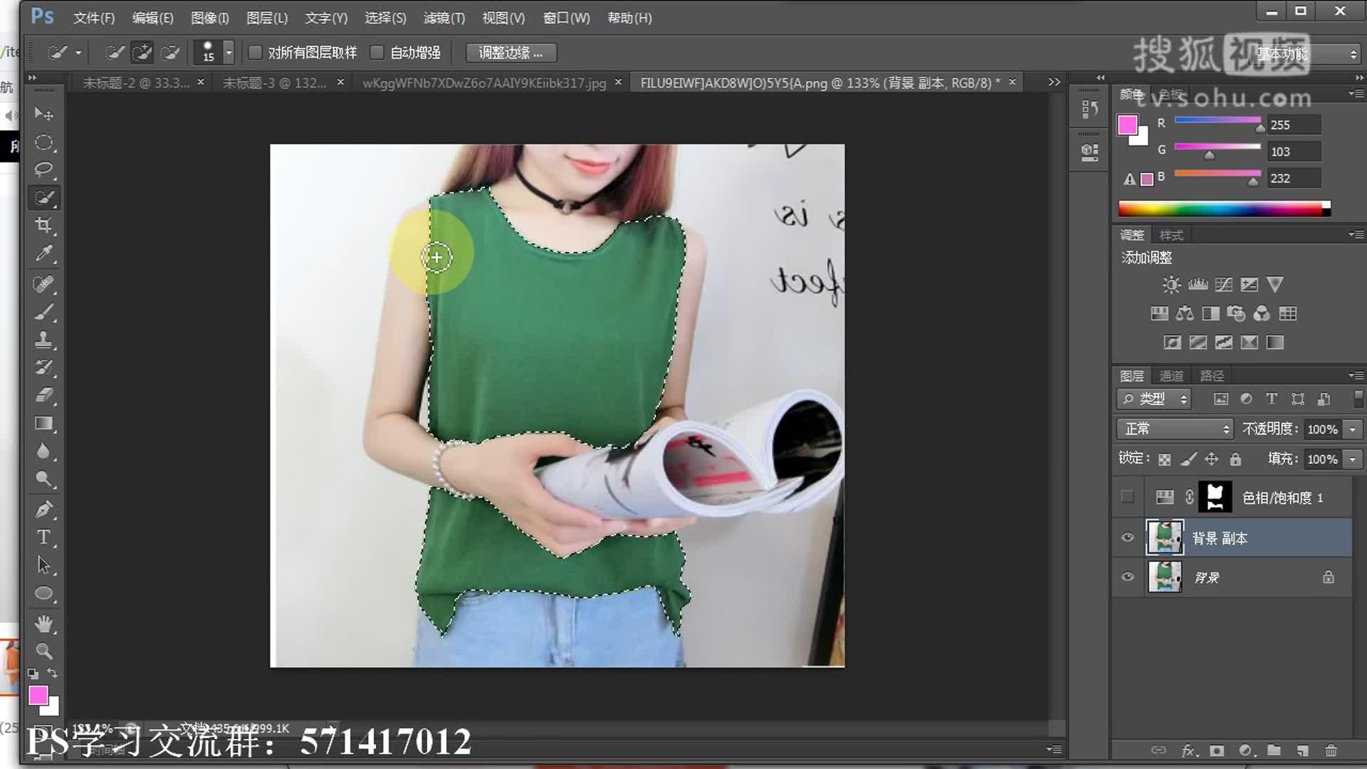Hide the 背景 副本 layer visibility eye

tap(1127, 538)
